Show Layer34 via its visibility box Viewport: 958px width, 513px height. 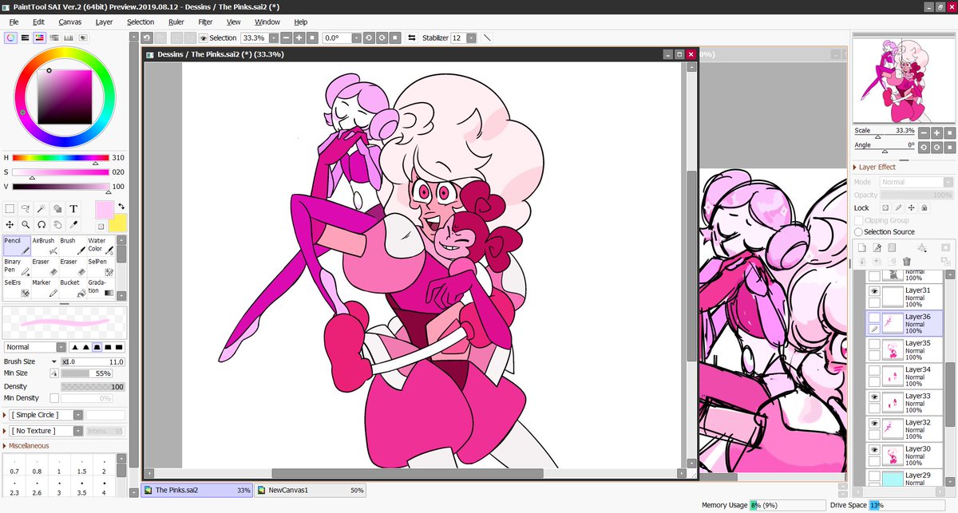coord(874,370)
